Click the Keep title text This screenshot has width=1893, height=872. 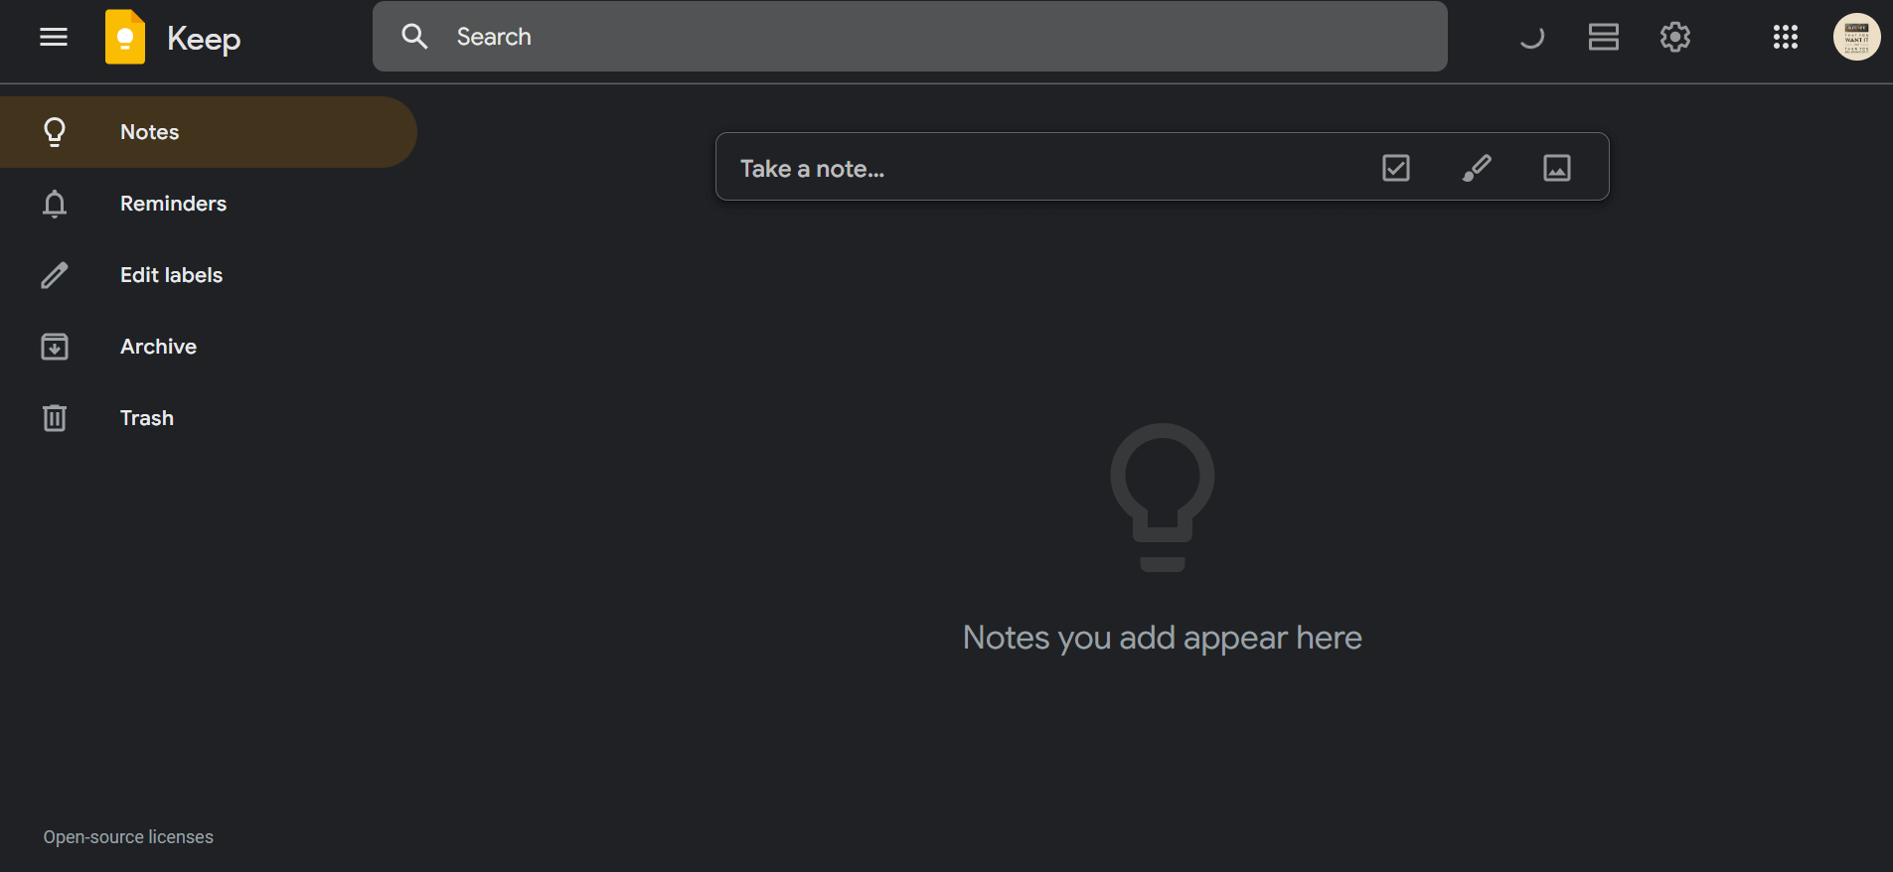coord(204,39)
